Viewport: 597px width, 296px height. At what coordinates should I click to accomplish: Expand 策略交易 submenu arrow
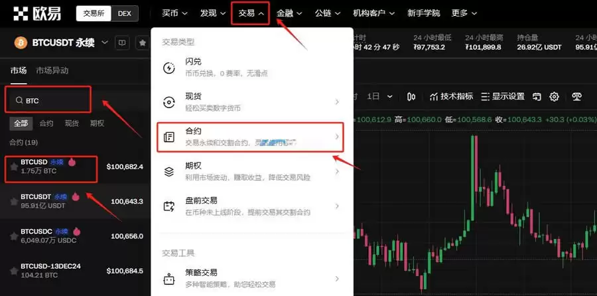coord(337,279)
